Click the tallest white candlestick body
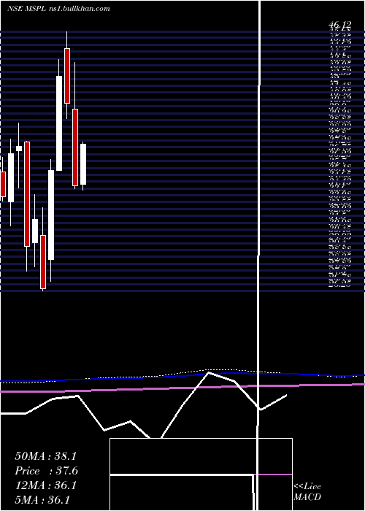Viewport: 365px width, 511px height. (59, 123)
